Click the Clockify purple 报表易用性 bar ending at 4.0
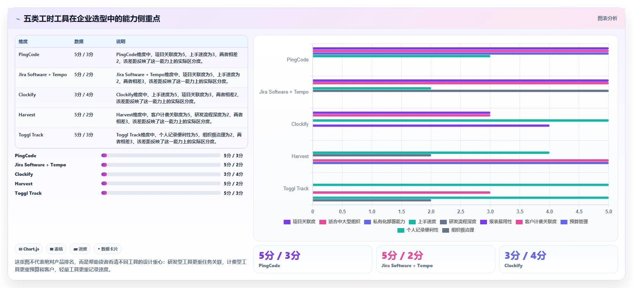 431,125
